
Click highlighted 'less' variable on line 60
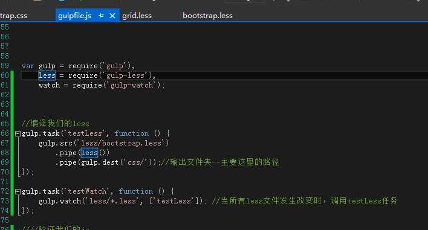(x=47, y=75)
